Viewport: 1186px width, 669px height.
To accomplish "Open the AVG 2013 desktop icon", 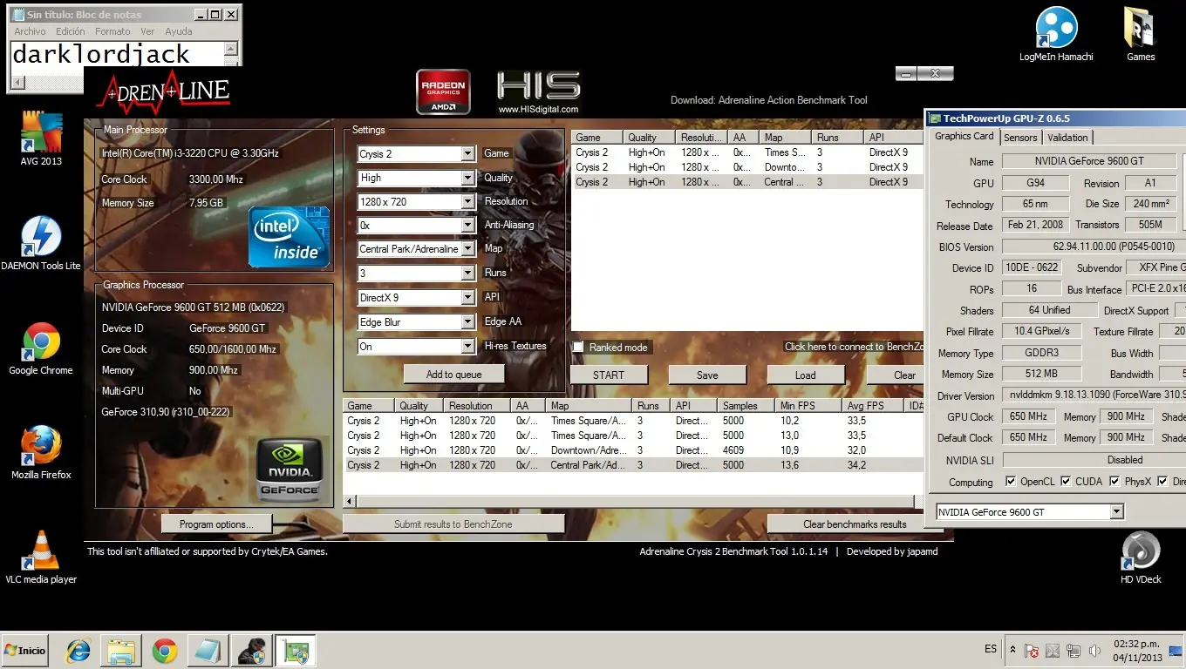I will pyautogui.click(x=41, y=138).
